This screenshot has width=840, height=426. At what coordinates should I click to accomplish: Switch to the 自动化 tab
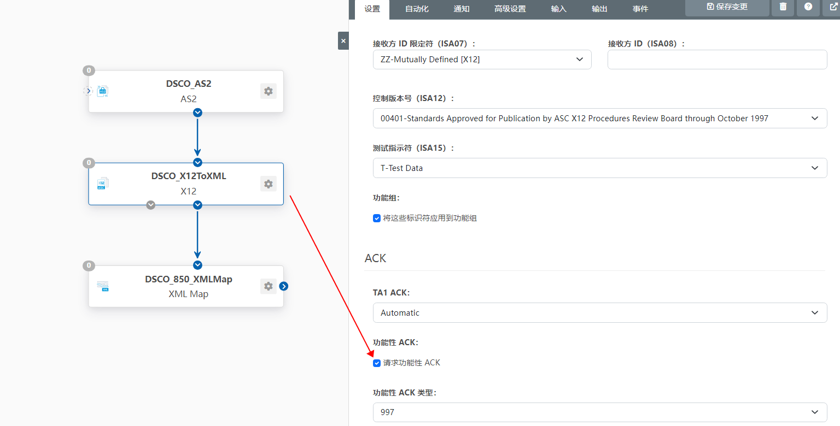417,9
